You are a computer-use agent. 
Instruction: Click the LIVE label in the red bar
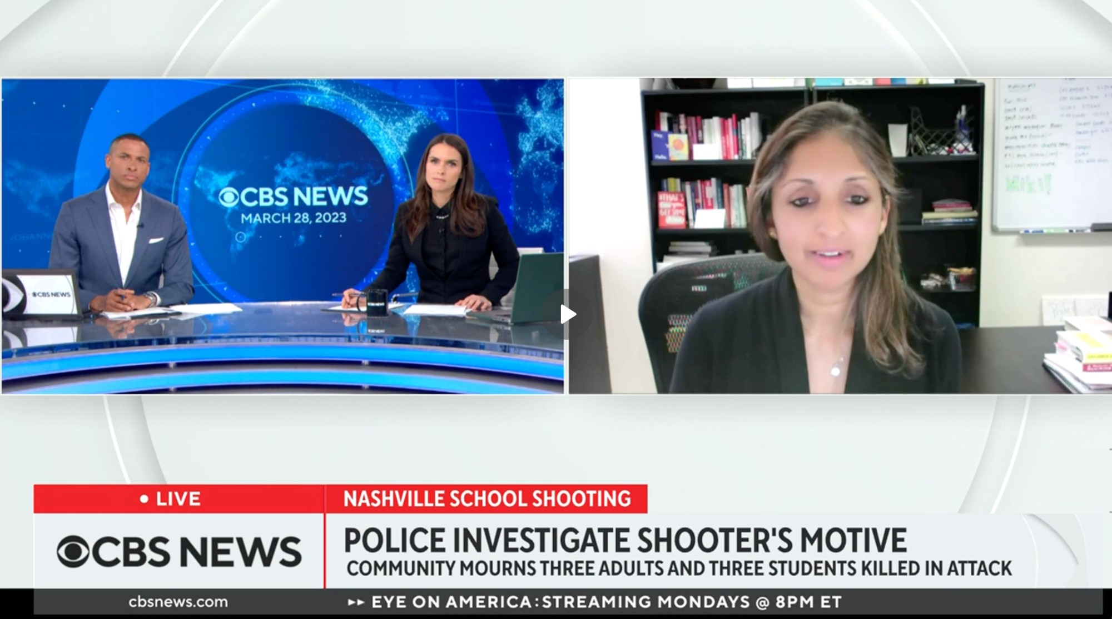pos(178,499)
